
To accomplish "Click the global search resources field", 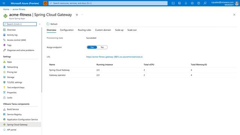I will click(108, 3).
